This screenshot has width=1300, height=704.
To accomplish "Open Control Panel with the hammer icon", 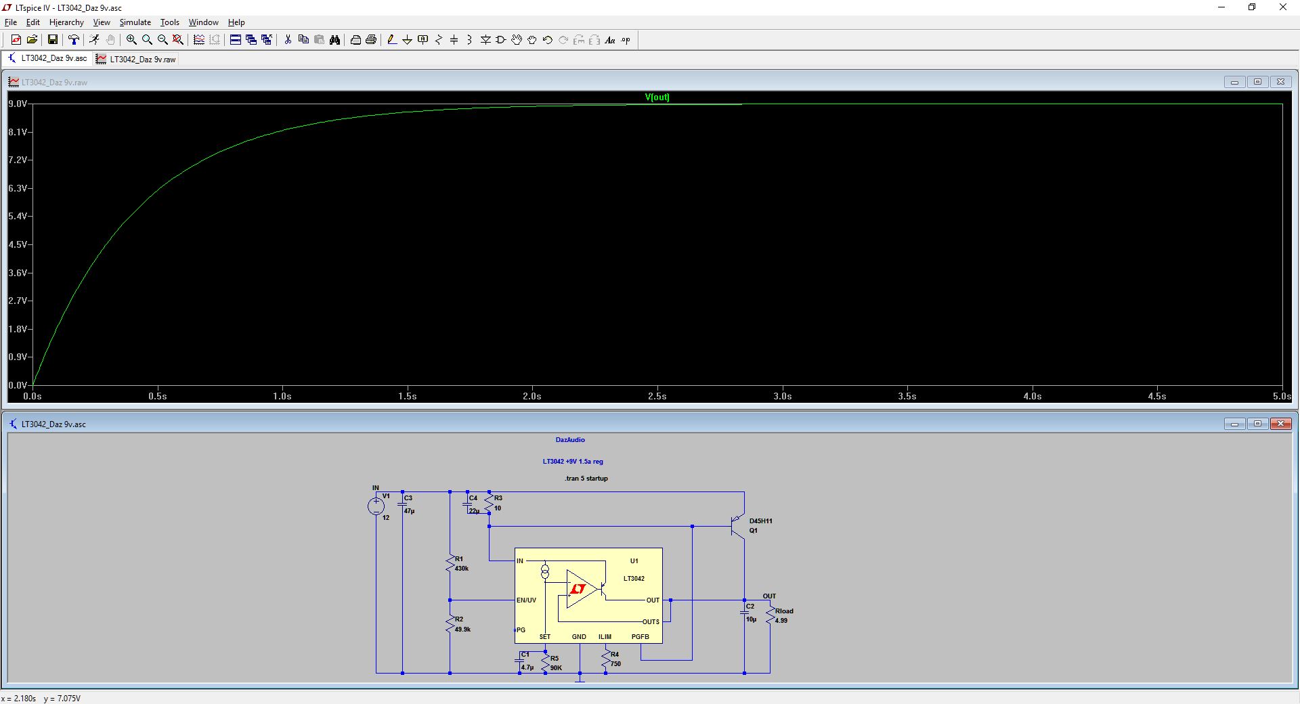I will click(74, 40).
